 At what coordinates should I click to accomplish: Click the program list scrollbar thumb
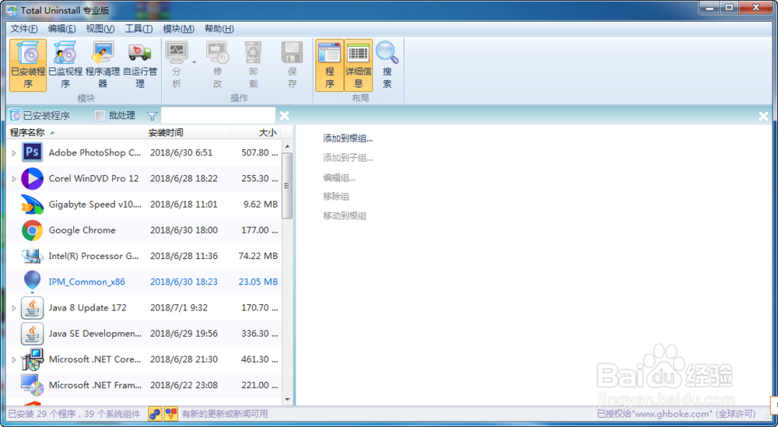click(x=287, y=185)
